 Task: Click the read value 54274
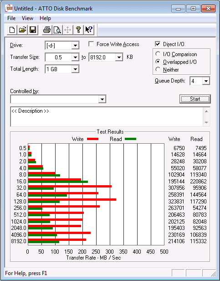coord(200,208)
